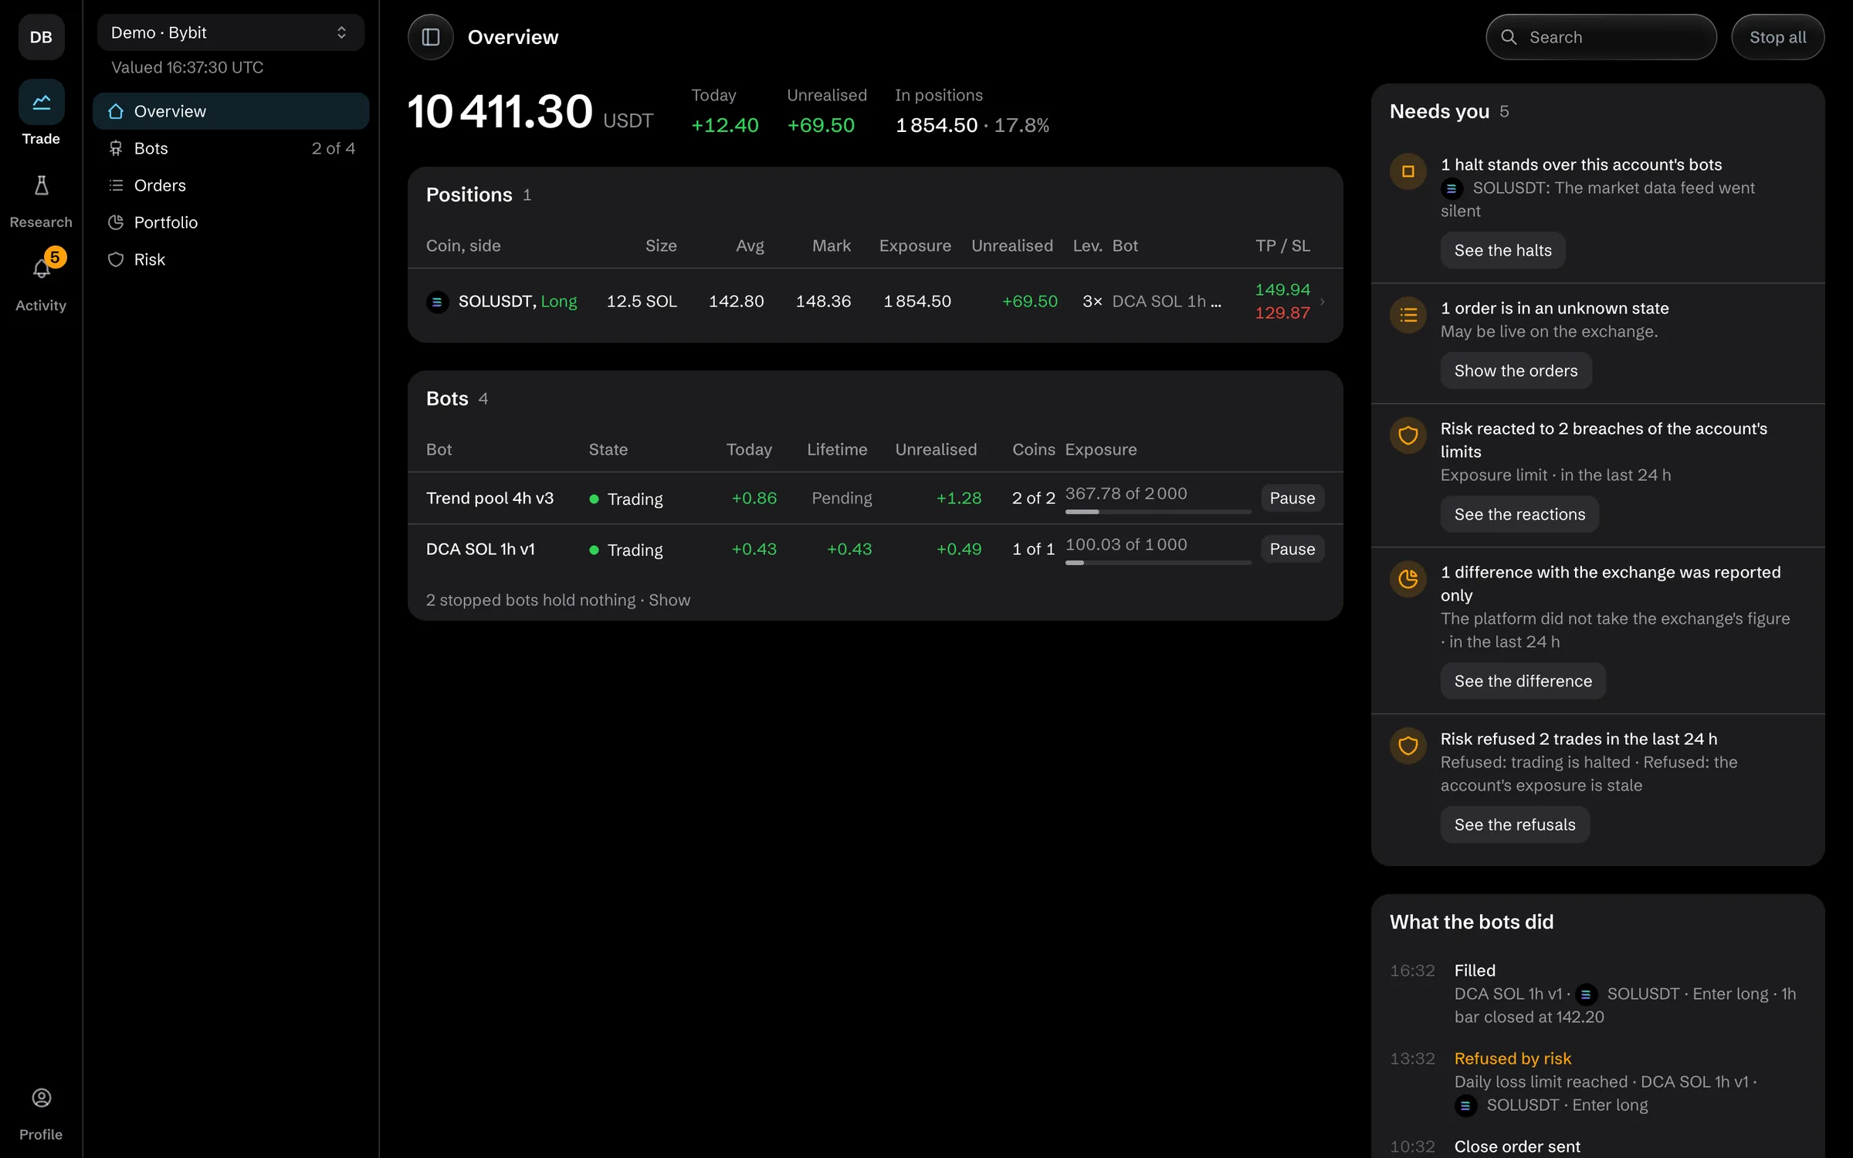The width and height of the screenshot is (1853, 1158).
Task: Click the unknown order list icon
Action: pyautogui.click(x=1408, y=315)
